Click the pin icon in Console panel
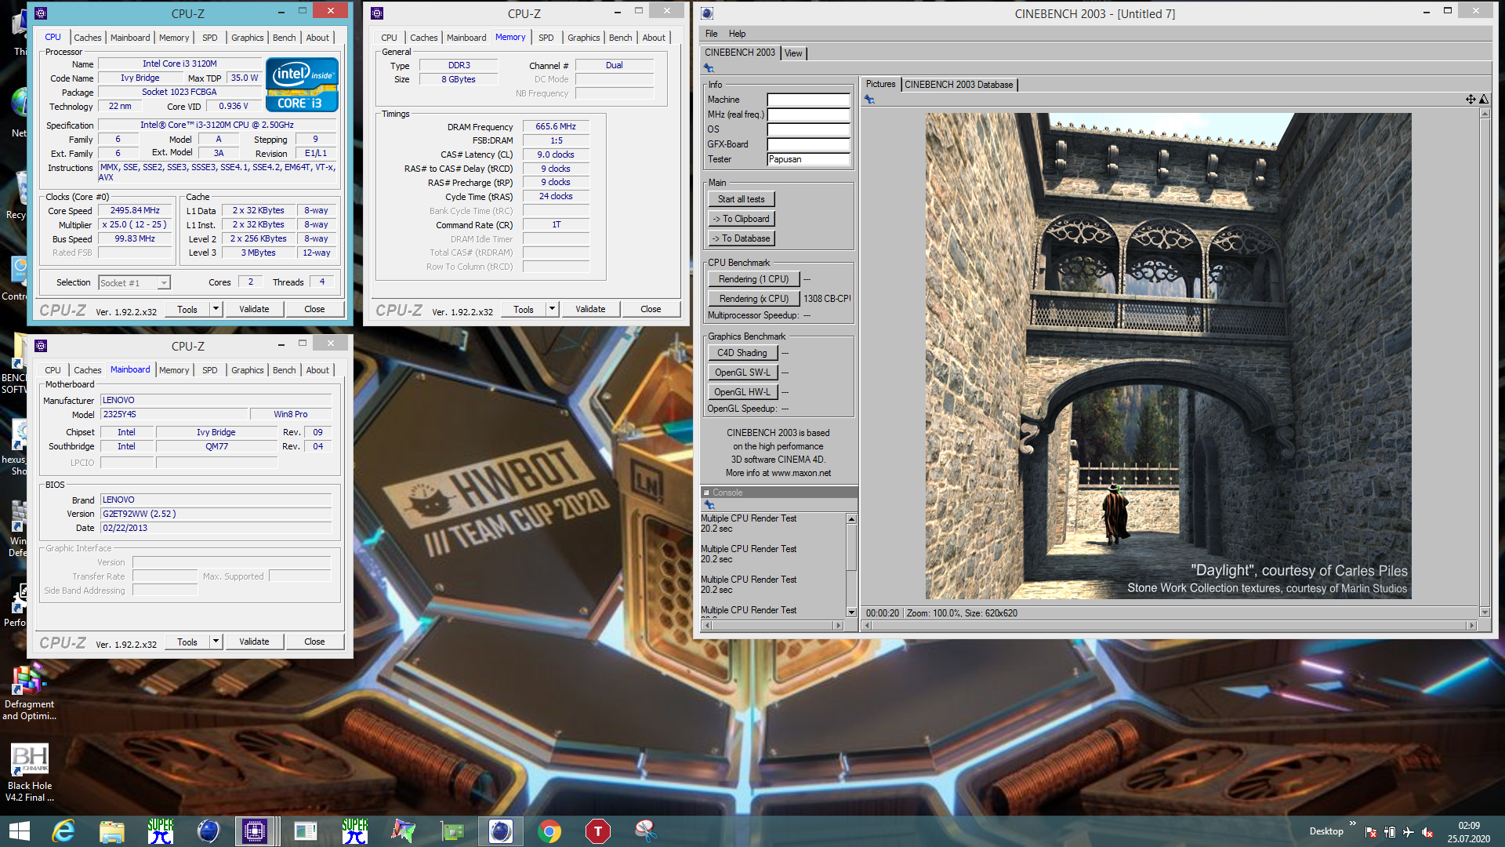The width and height of the screenshot is (1505, 847). pyautogui.click(x=709, y=505)
